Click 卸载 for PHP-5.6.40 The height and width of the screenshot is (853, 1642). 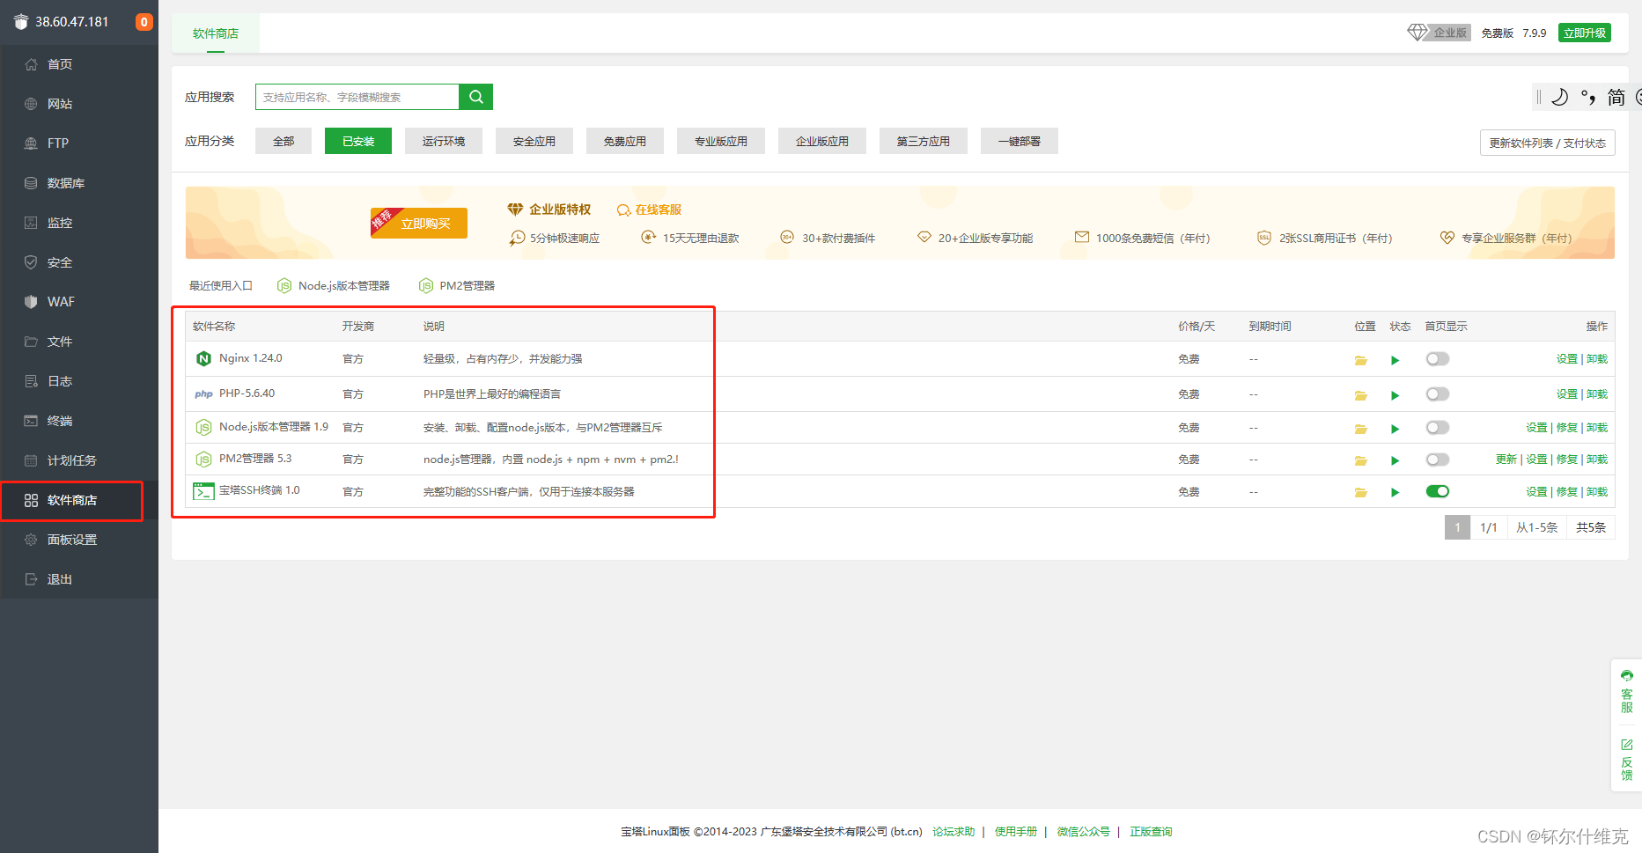1597,394
